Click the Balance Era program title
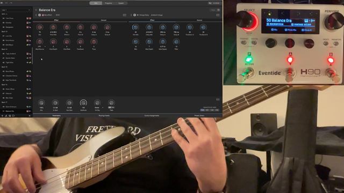 point(47,10)
